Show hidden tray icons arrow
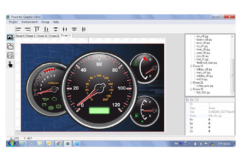This screenshot has height=161, width=241. pos(190,144)
